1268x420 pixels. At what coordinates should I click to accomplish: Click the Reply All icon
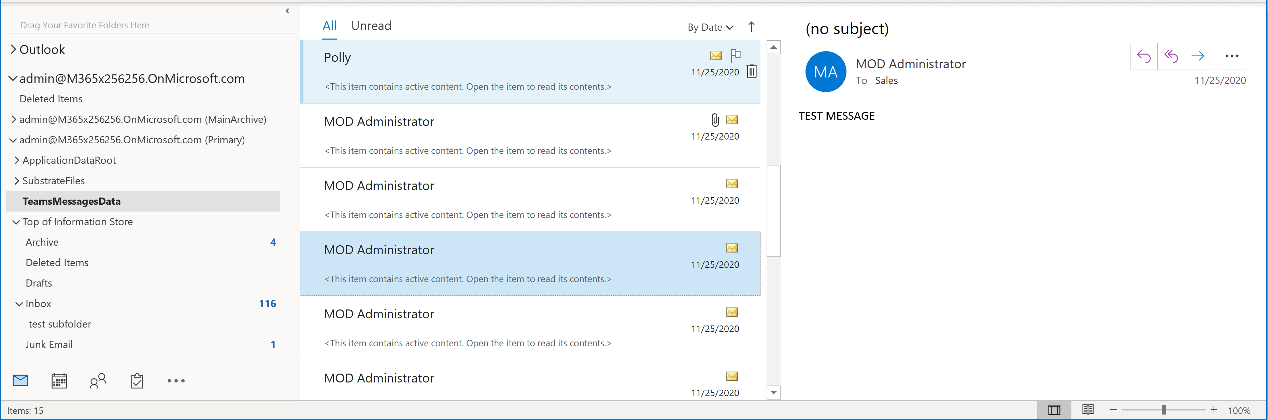coord(1170,57)
